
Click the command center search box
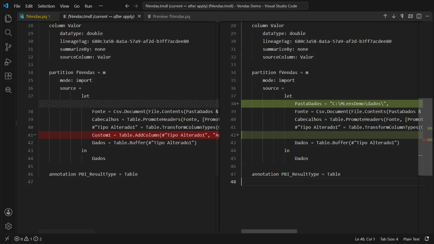click(225, 6)
